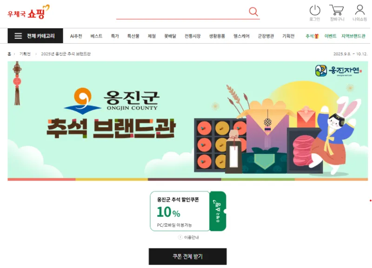Click the 우체국쇼핑 logo
The width and height of the screenshot is (372, 268).
coord(28,12)
